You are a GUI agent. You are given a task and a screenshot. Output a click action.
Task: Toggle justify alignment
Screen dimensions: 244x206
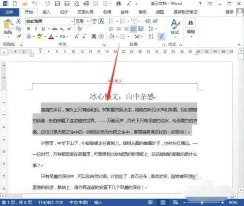click(133, 29)
